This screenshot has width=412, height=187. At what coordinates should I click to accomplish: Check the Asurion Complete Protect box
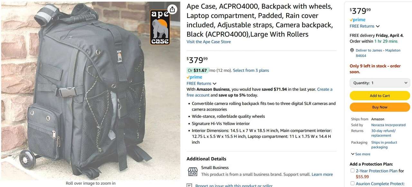pyautogui.click(x=352, y=183)
